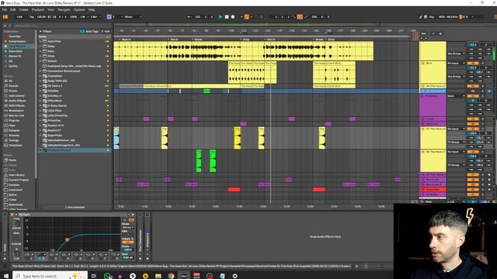Select the Saturation collection

point(16,51)
